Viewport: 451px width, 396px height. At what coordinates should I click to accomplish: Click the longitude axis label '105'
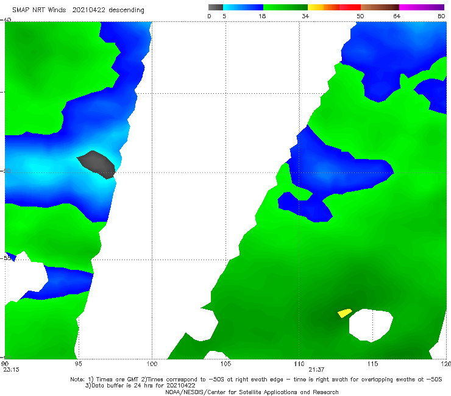(225, 364)
